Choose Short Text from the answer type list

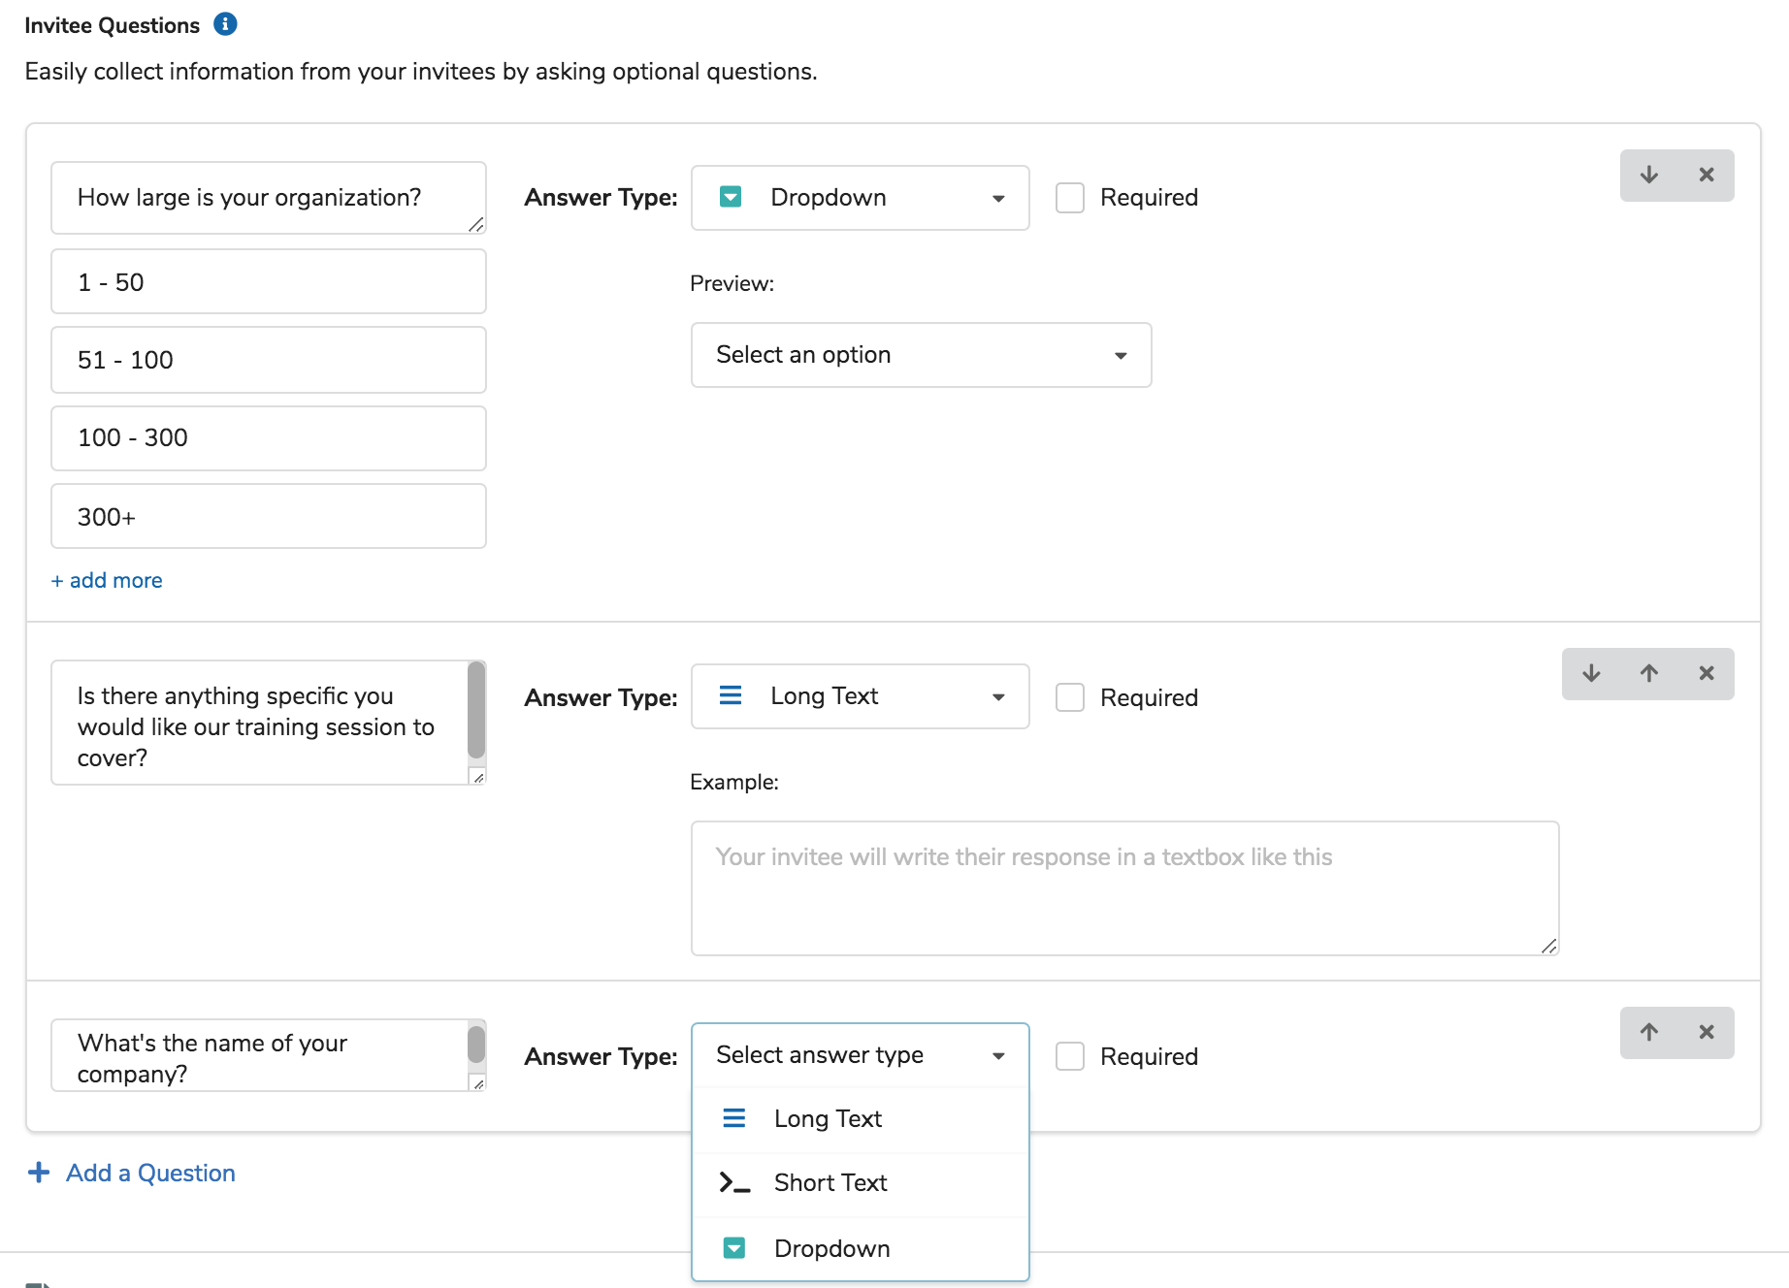click(x=830, y=1183)
